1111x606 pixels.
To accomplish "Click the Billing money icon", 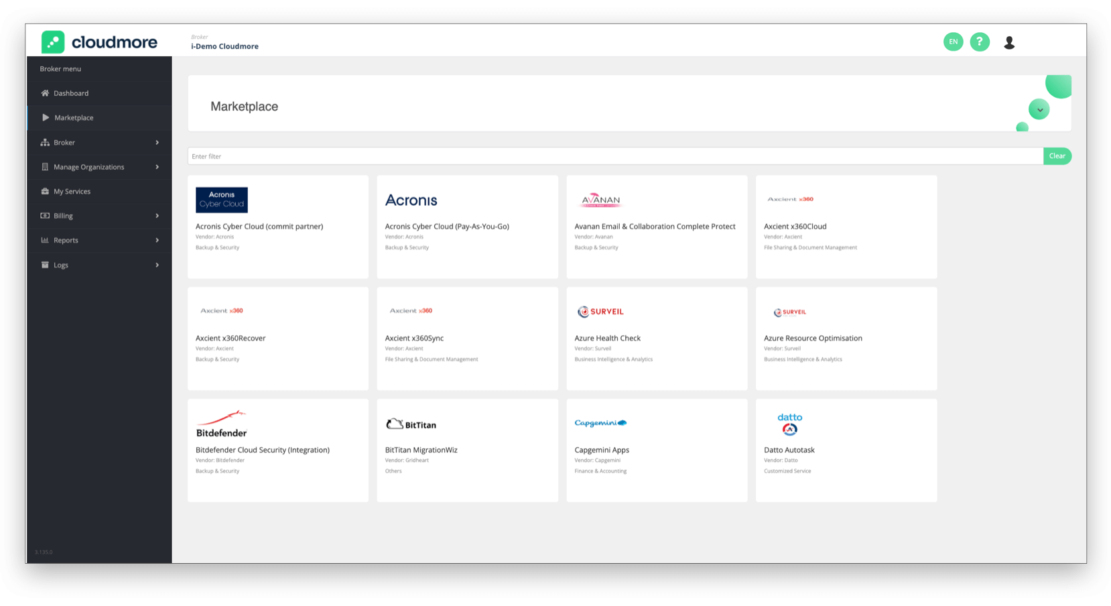I will point(45,216).
